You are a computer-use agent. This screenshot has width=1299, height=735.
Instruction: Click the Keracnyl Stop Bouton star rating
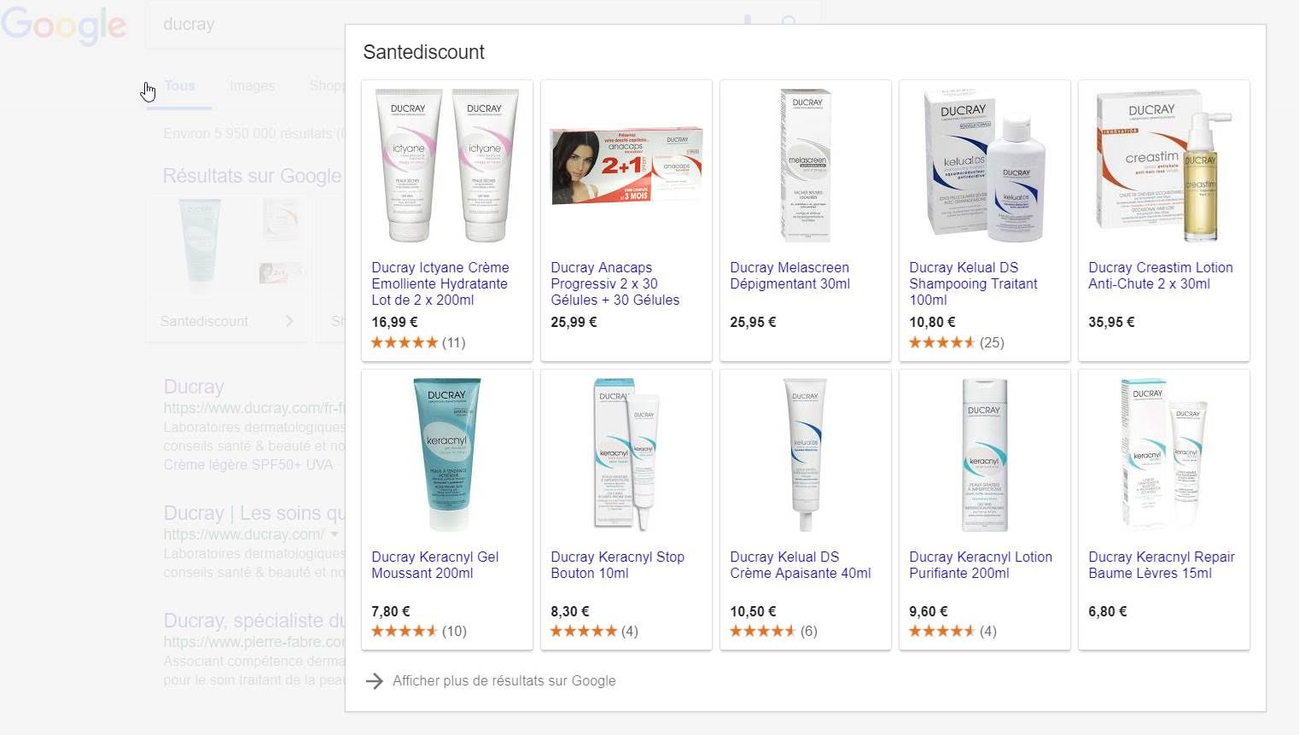click(584, 631)
